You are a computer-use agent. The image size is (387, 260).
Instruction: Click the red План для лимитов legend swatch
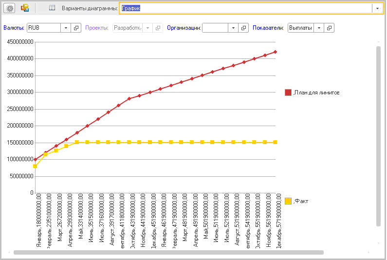pos(288,93)
